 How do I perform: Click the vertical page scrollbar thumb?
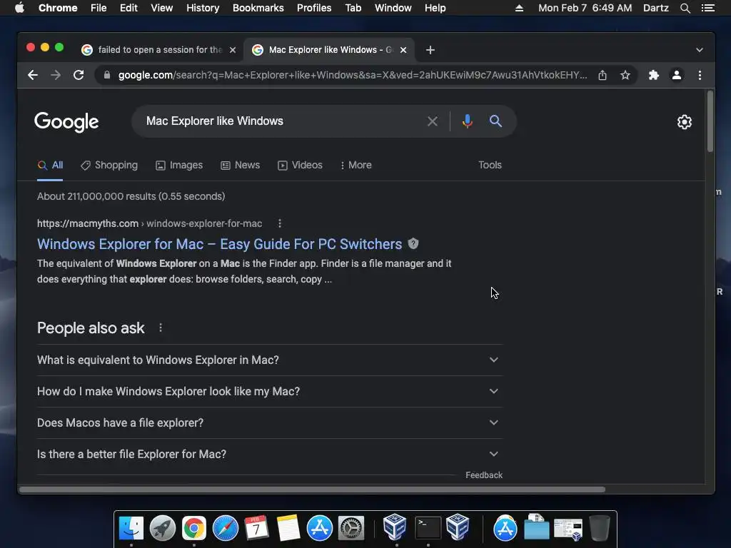(x=710, y=121)
